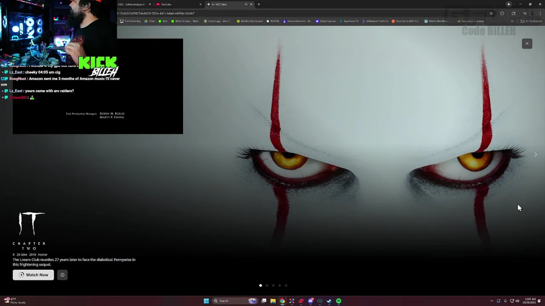Open a new browser tab
Screen dimensions: 545x306
click(258, 4)
